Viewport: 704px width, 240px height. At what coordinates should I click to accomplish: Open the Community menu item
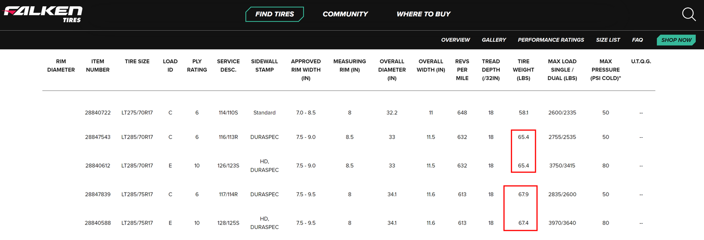tap(345, 14)
